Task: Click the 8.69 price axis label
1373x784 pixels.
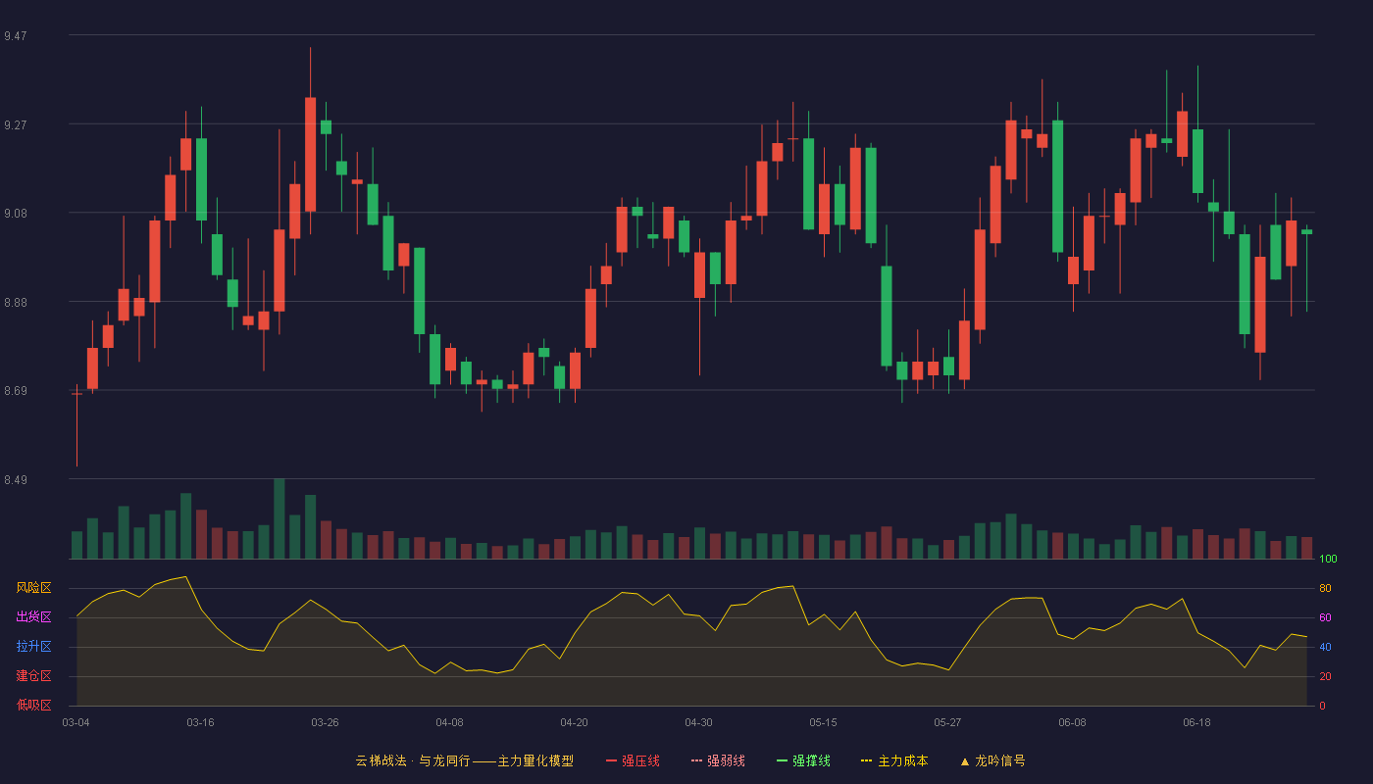Action: [16, 391]
